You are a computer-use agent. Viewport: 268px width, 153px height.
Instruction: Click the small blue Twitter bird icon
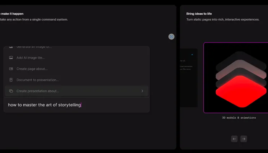point(192,54)
